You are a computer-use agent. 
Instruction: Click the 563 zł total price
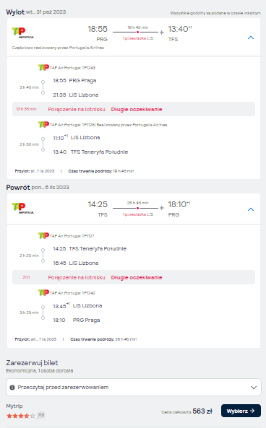[202, 411]
